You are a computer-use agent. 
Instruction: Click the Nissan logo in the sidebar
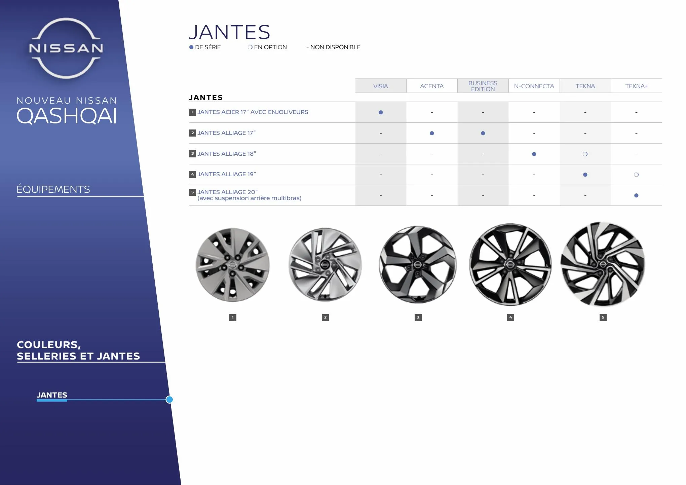66,48
